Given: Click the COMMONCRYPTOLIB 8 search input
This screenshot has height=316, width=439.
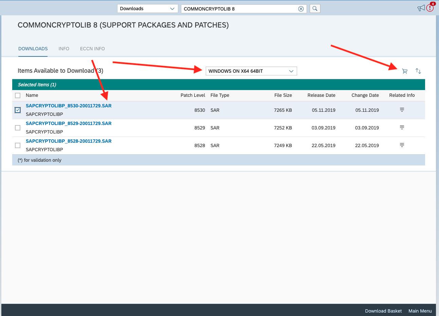Looking at the screenshot, I should (x=239, y=9).
